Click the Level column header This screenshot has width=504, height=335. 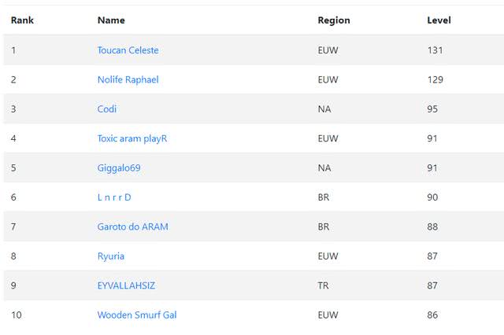[439, 20]
